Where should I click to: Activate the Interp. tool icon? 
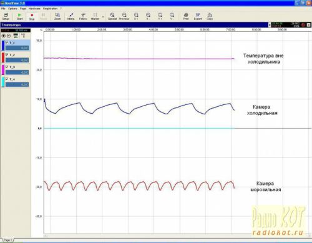71,16
